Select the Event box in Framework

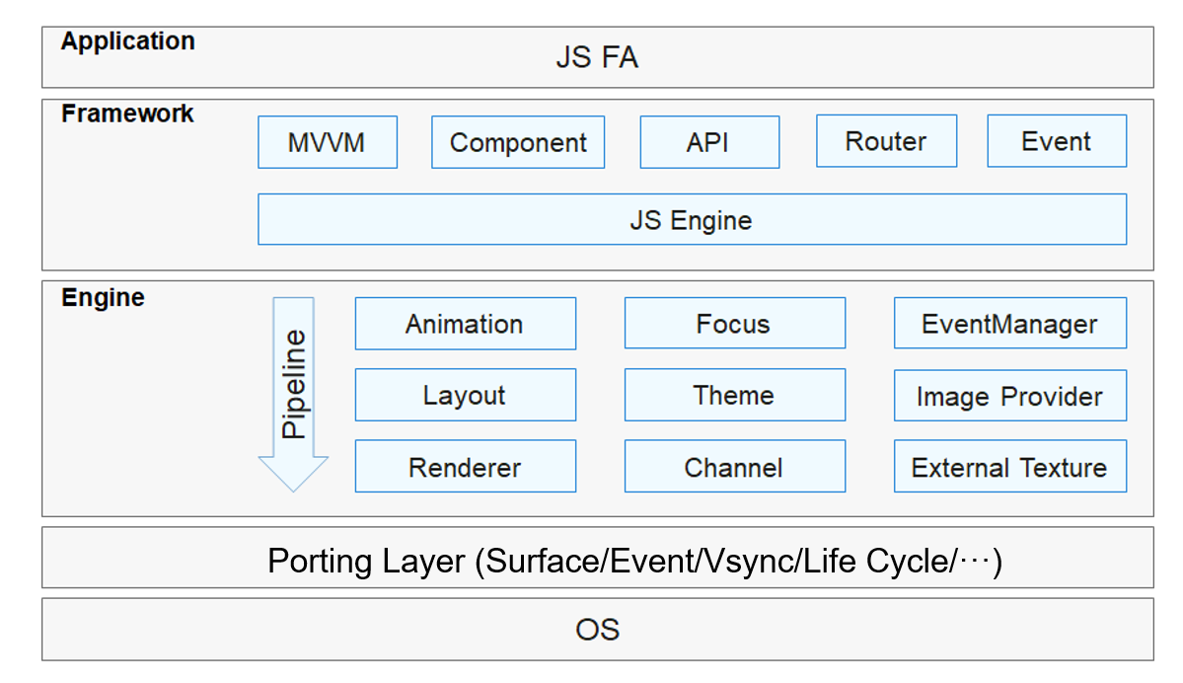point(1056,141)
